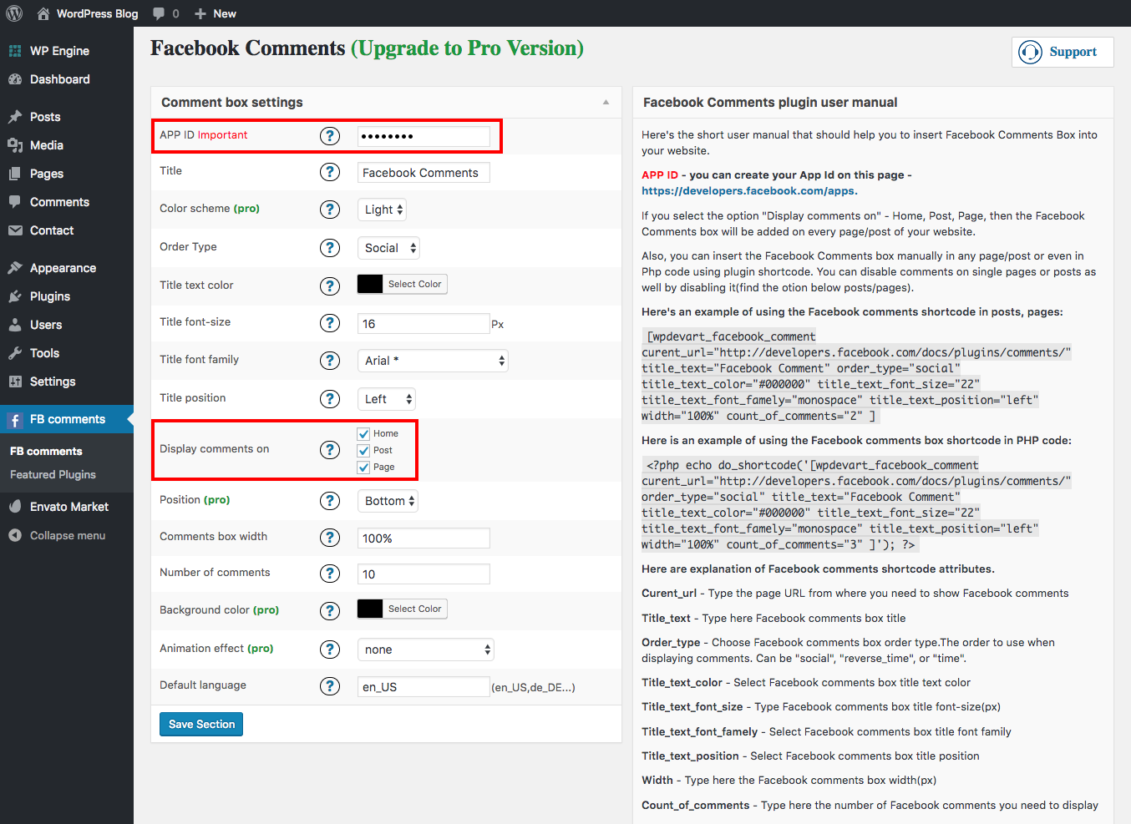Toggle the Post checkbox
Screen dimensions: 1131x824
tap(363, 450)
